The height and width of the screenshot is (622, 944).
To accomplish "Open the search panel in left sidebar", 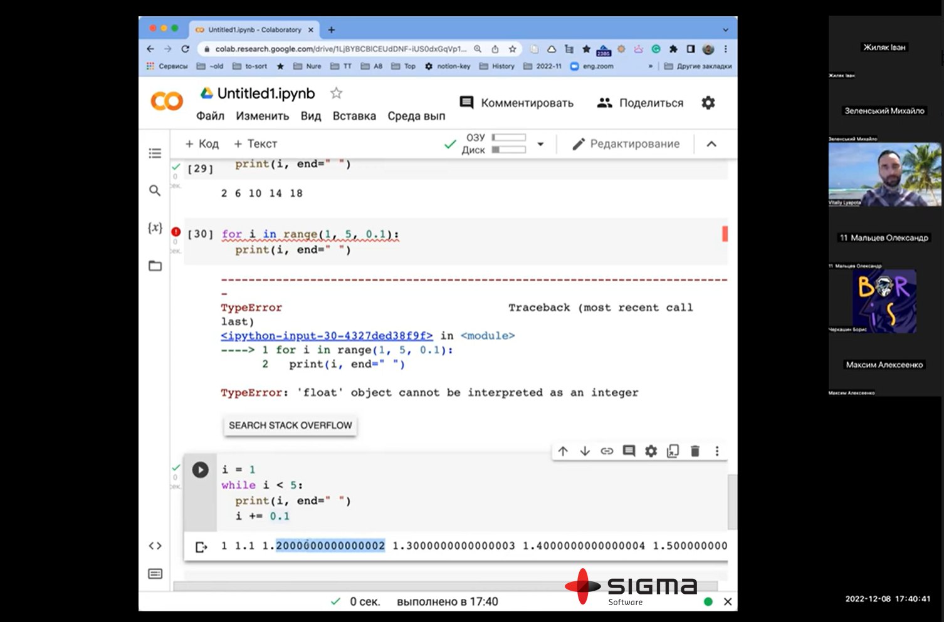I will (x=155, y=190).
